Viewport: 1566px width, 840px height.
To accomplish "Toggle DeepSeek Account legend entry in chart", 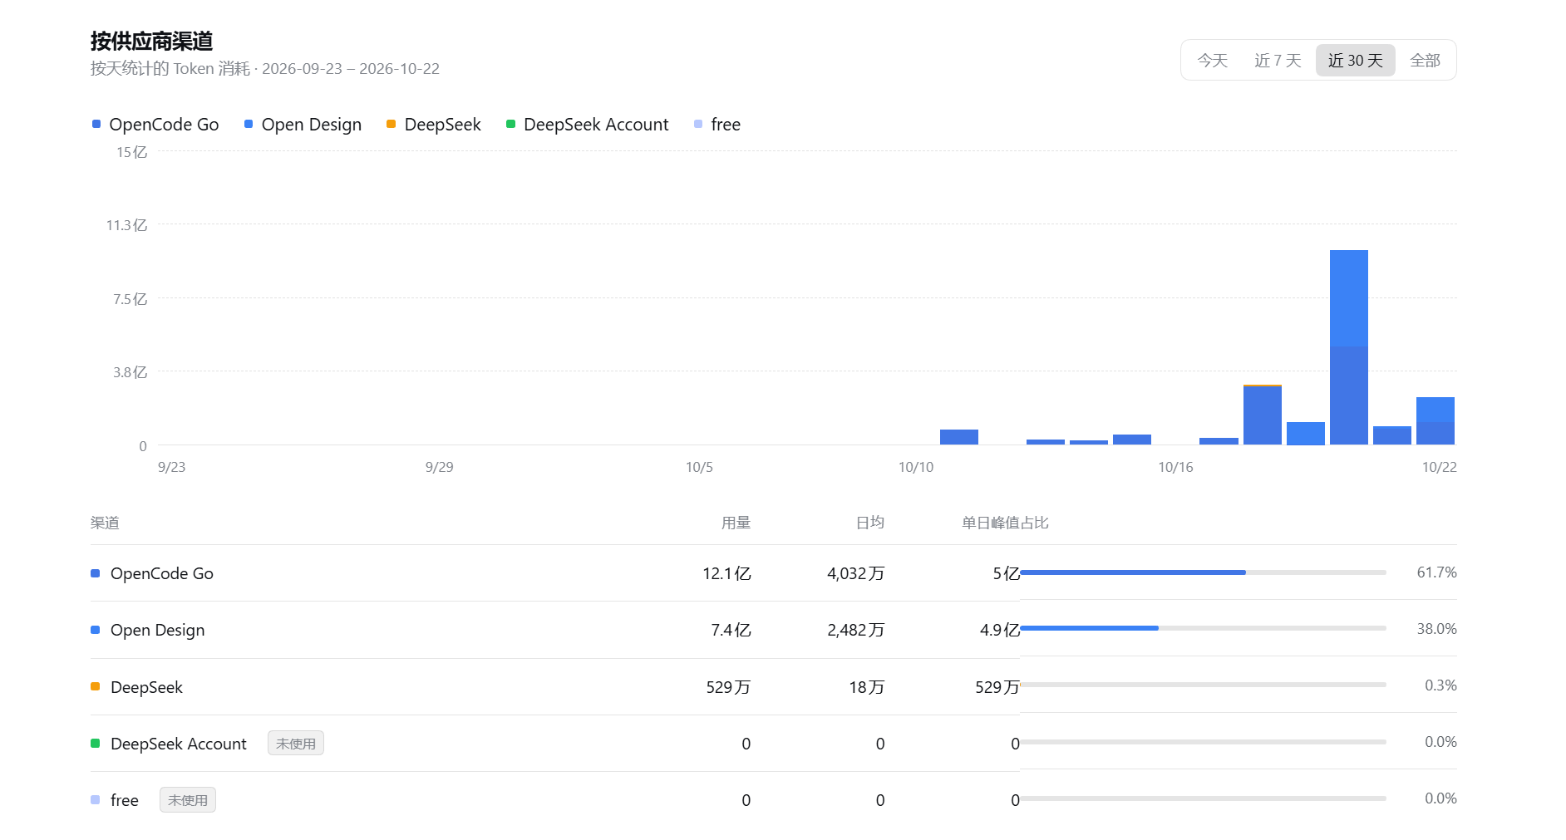I will pyautogui.click(x=588, y=125).
